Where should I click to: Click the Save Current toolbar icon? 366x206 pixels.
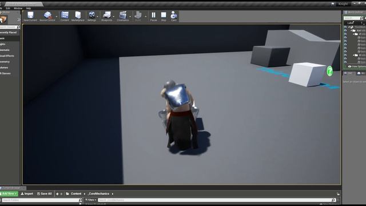pyautogui.click(x=30, y=15)
